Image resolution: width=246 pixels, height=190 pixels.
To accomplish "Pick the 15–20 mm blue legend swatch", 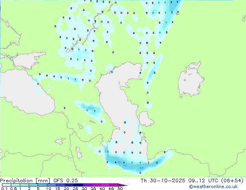I will [x=61, y=185].
